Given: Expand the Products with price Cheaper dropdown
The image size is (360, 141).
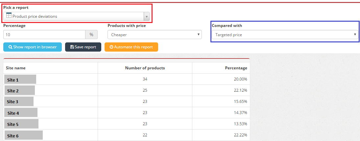Looking at the screenshot, I should coord(155,35).
